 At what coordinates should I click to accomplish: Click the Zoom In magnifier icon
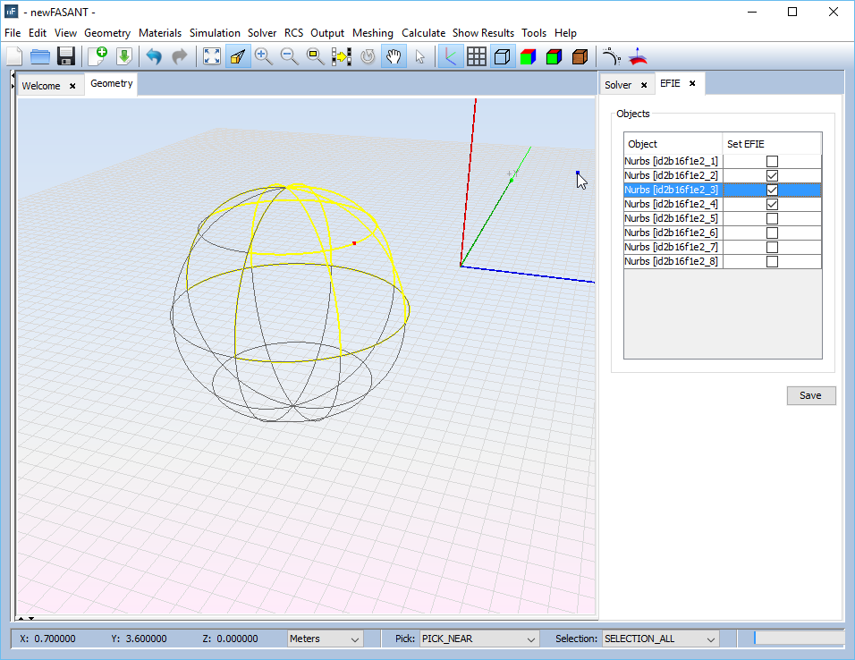264,56
